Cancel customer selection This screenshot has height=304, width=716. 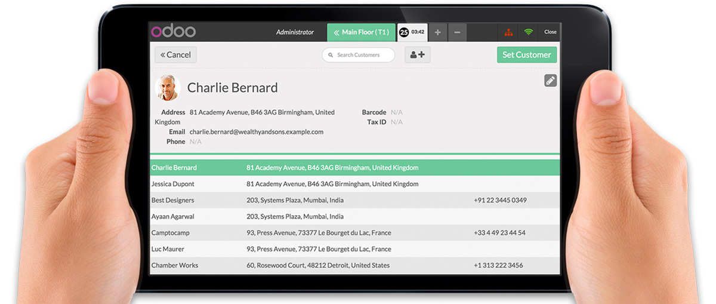pos(175,55)
